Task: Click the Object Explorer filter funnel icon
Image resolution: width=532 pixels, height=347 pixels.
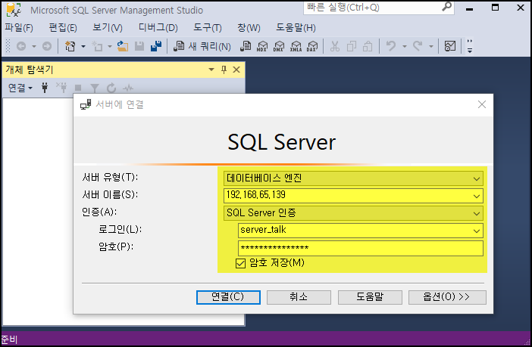Action: [95, 88]
